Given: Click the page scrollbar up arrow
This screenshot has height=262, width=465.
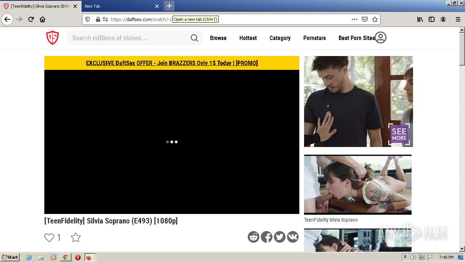Looking at the screenshot, I should [462, 30].
